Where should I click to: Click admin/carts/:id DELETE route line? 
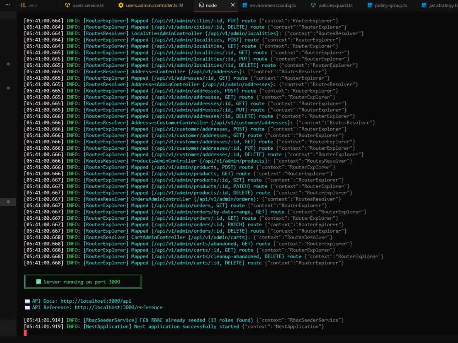click(x=184, y=263)
